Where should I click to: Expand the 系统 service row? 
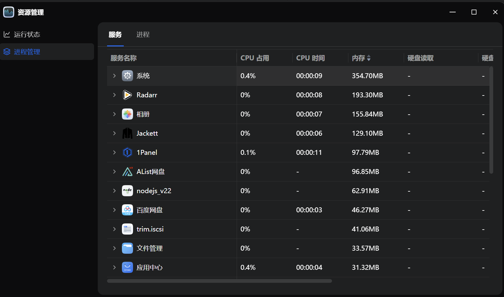click(x=114, y=76)
